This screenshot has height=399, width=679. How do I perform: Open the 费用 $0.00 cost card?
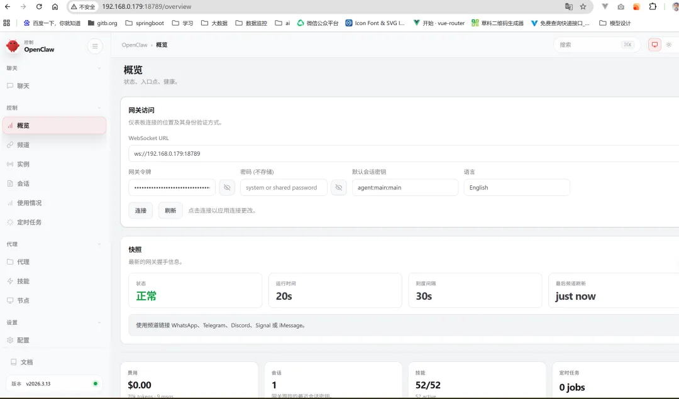pyautogui.click(x=189, y=380)
